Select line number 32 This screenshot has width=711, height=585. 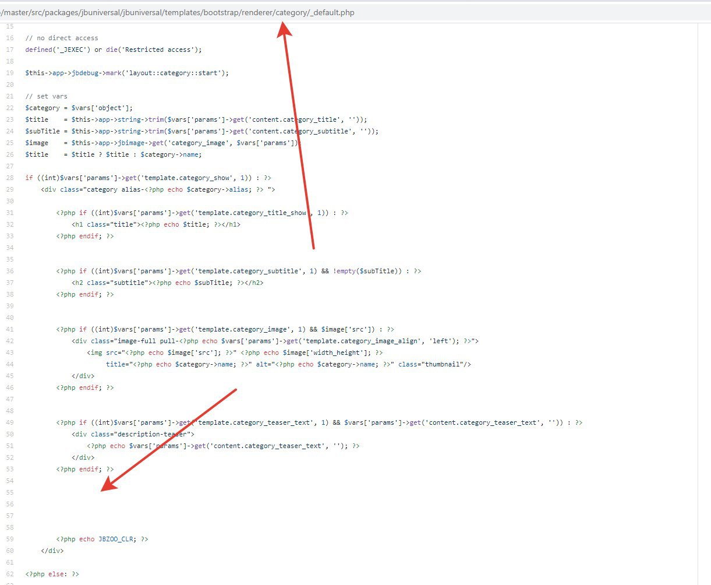click(x=10, y=224)
